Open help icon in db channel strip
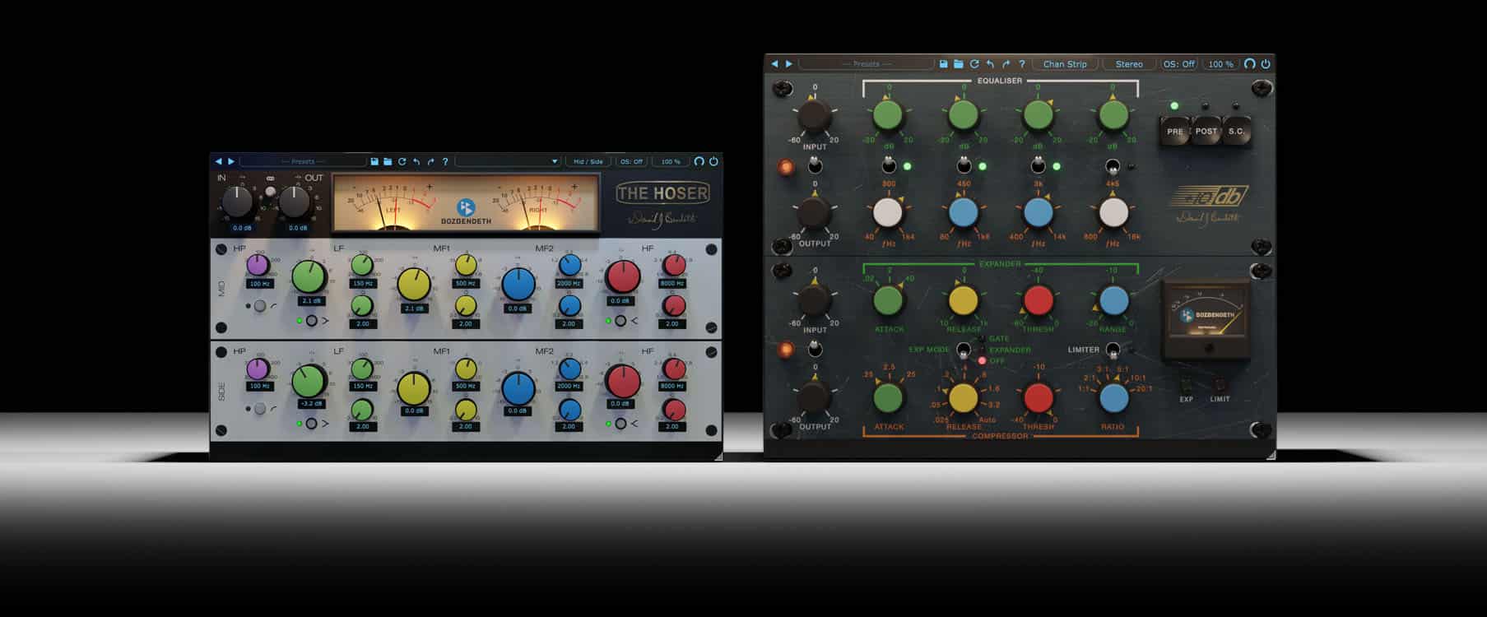 (x=1022, y=63)
